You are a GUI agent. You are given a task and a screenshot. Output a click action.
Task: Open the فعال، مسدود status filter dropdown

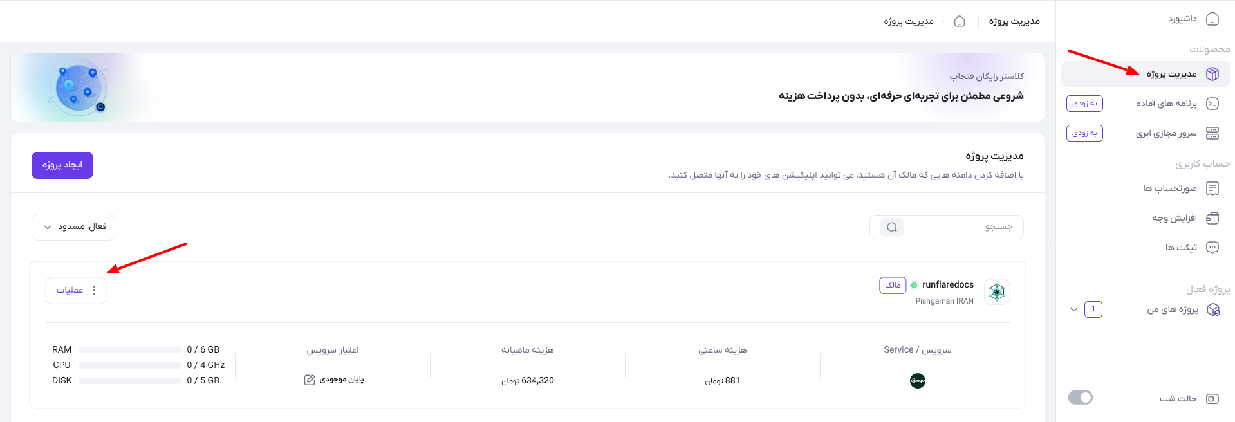click(73, 227)
